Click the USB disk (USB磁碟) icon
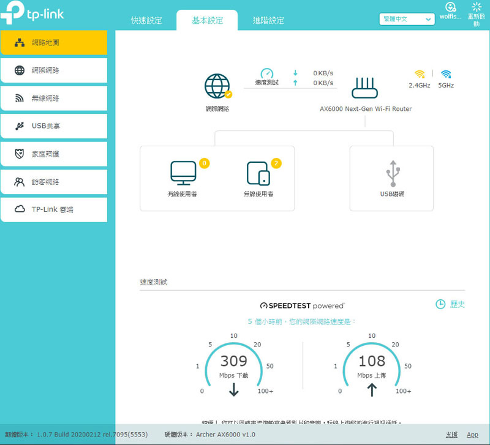This screenshot has width=490, height=445. (x=393, y=173)
